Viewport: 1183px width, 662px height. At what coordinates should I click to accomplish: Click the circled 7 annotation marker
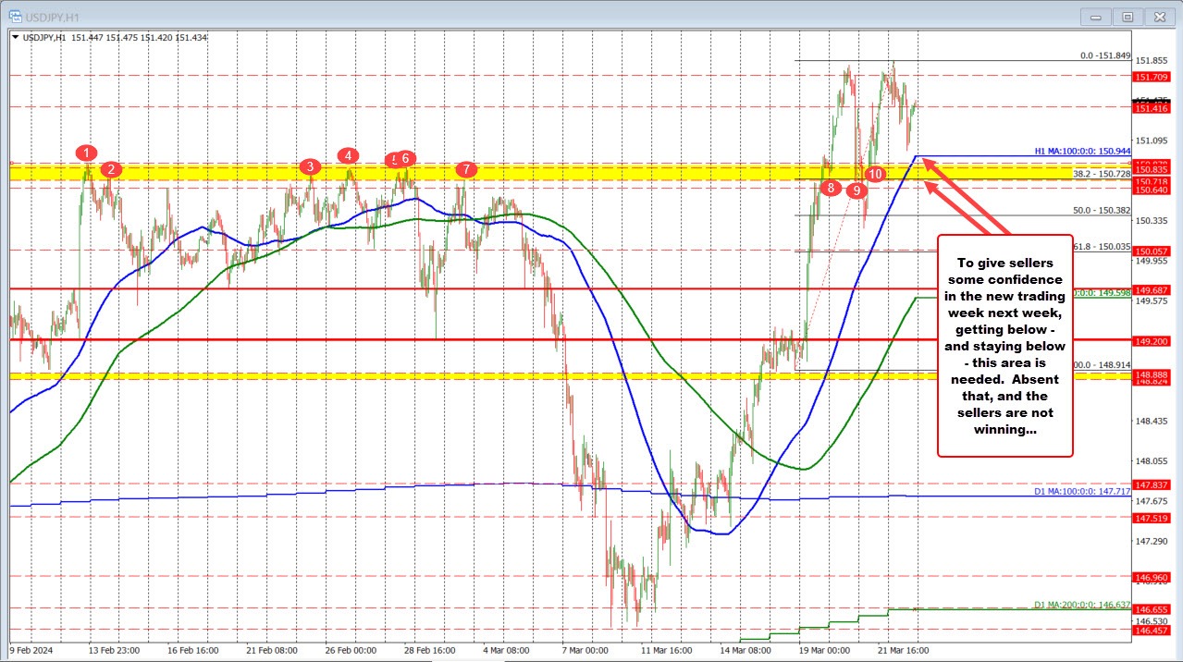tap(467, 169)
